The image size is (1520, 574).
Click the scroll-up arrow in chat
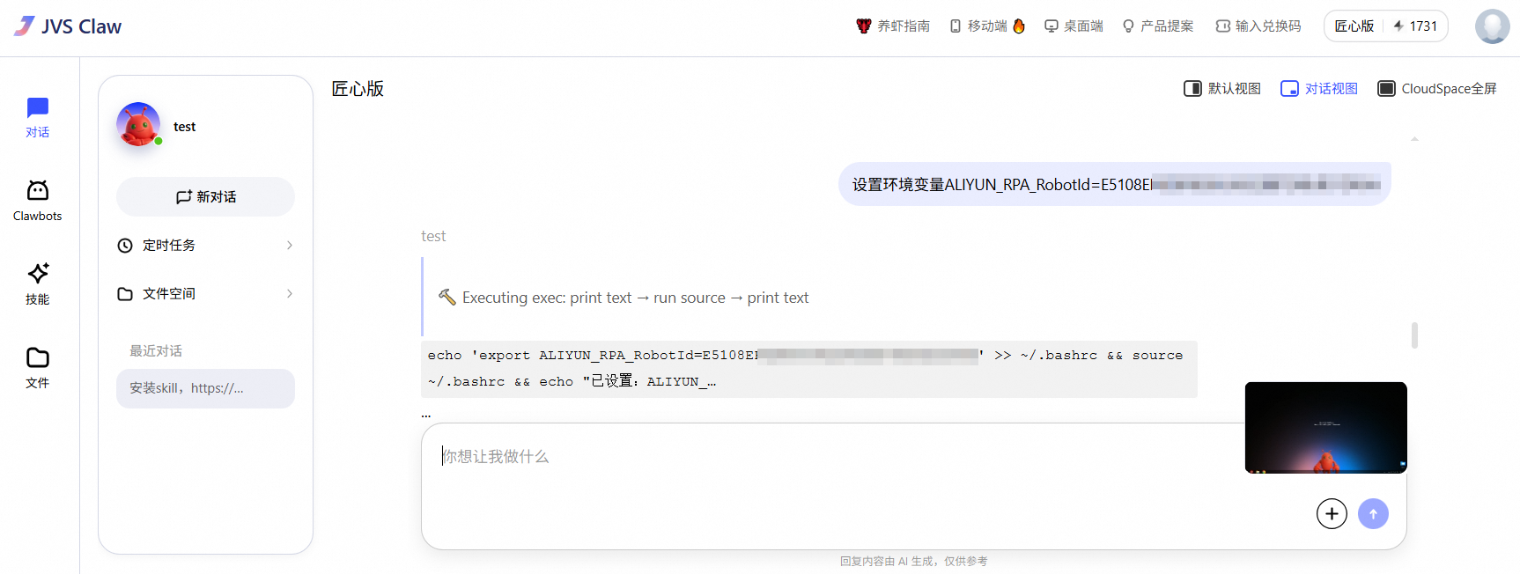1414,139
